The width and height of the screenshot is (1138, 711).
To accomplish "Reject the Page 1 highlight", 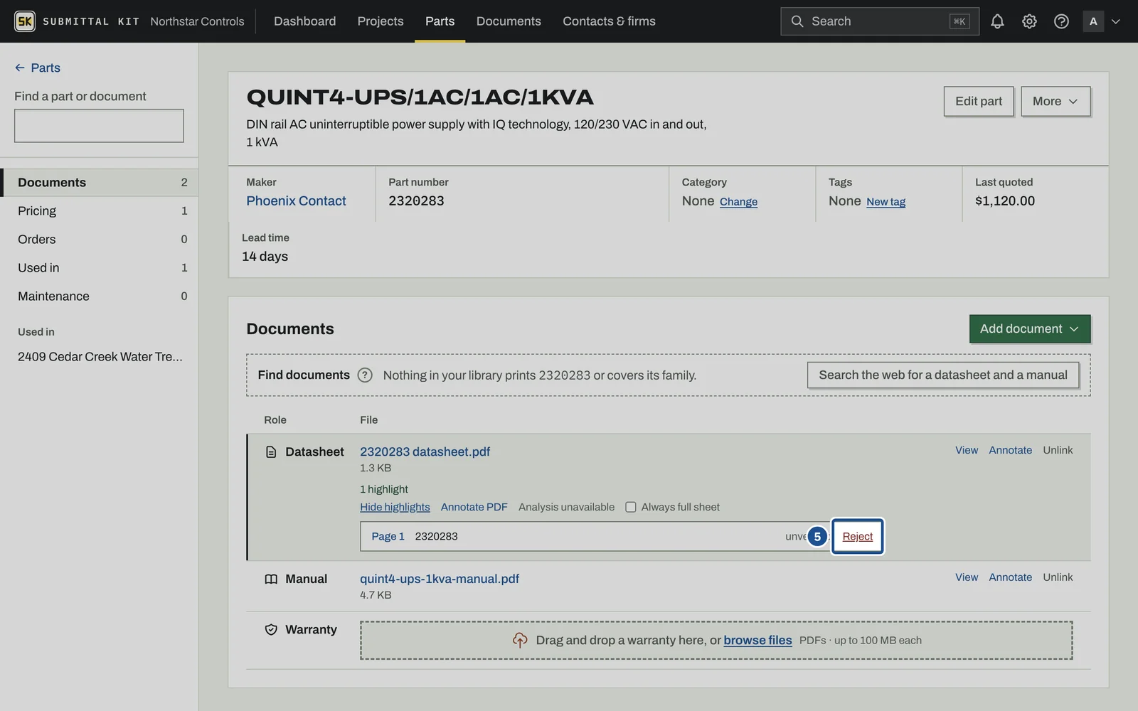I will (x=857, y=537).
